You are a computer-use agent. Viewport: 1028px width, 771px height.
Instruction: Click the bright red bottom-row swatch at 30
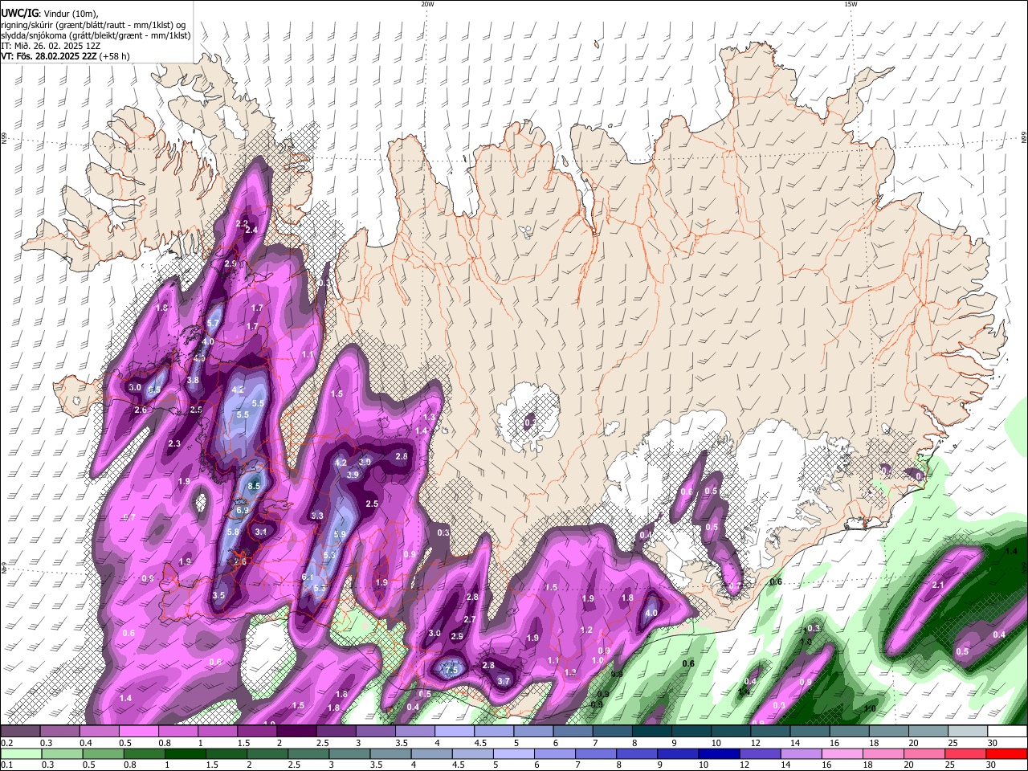1007,753
